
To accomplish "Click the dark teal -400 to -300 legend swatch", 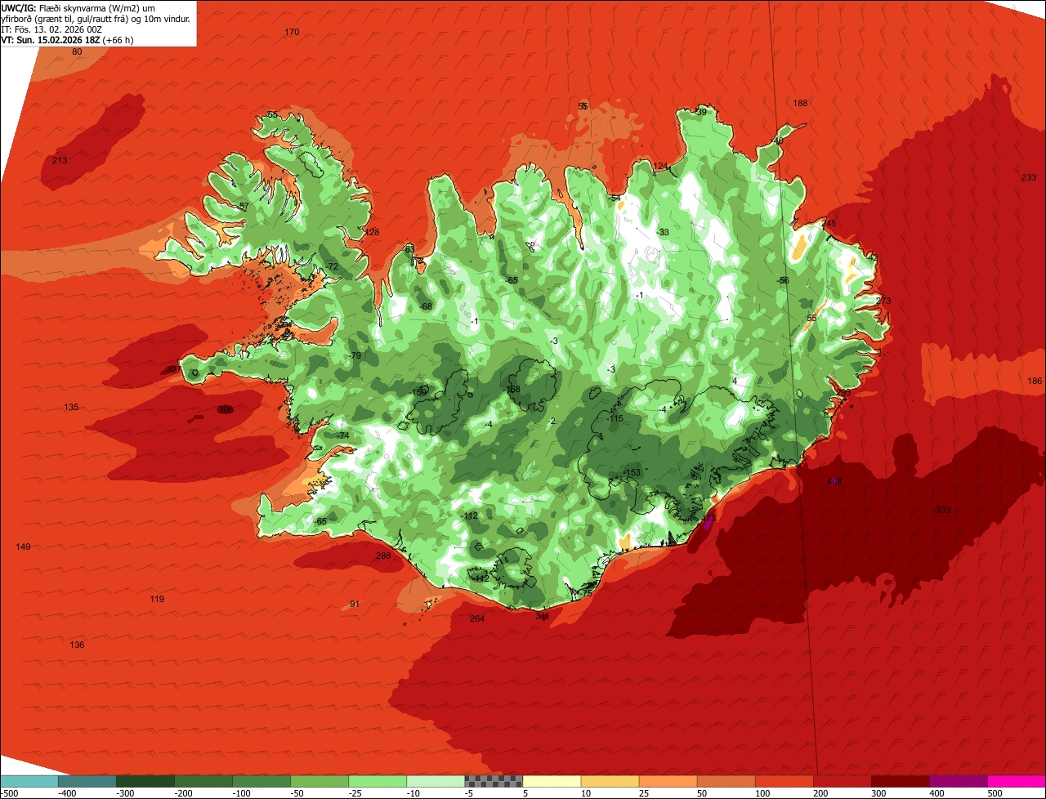I will point(87,780).
